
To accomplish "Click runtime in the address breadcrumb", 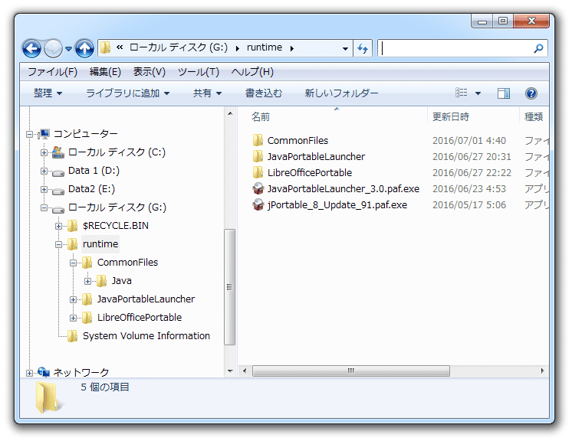I will coord(265,47).
